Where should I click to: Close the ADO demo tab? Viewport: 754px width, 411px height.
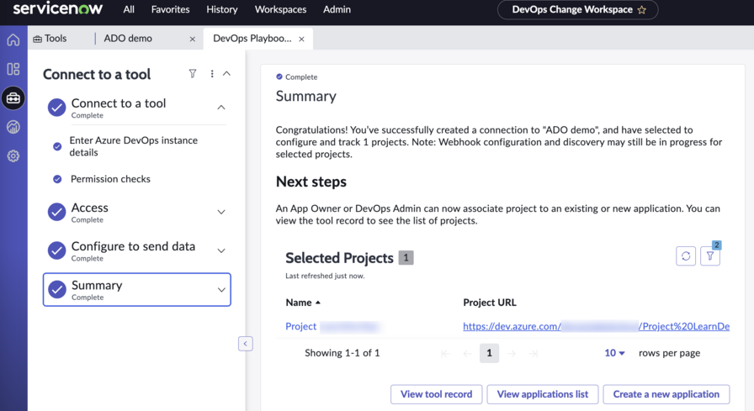193,39
